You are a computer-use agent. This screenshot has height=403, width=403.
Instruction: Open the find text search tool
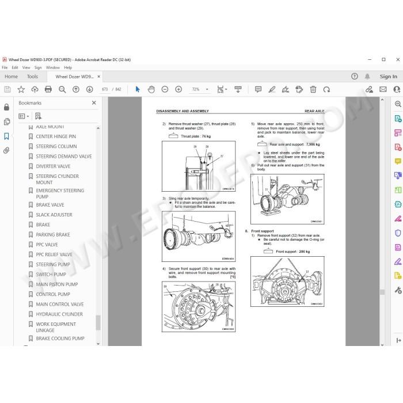(x=62, y=89)
